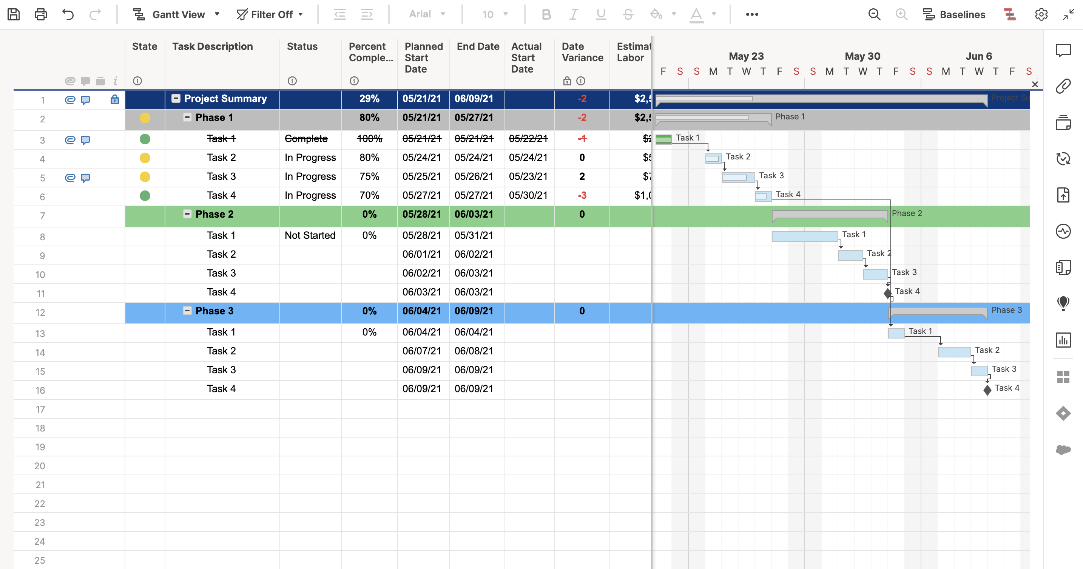1083x569 pixels.
Task: Click the Zoom out magnifier icon
Action: tap(874, 14)
